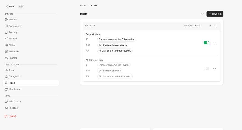Click the Account person icon

click(6, 20)
